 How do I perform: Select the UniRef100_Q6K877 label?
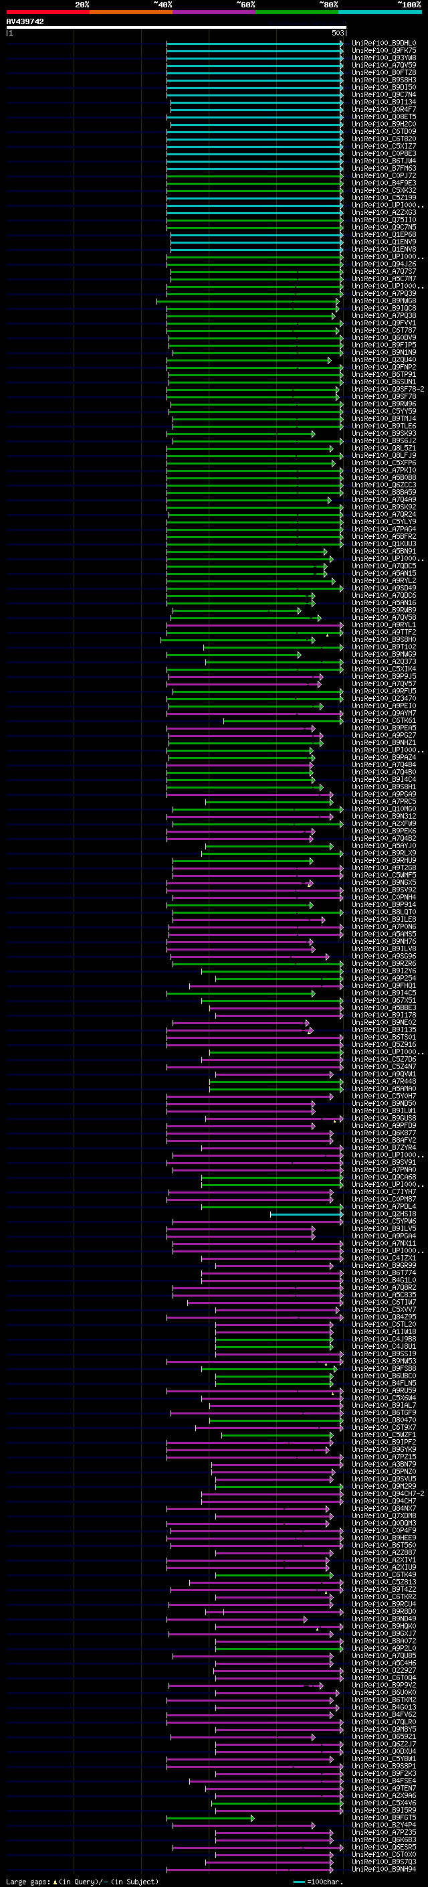pos(383,1133)
